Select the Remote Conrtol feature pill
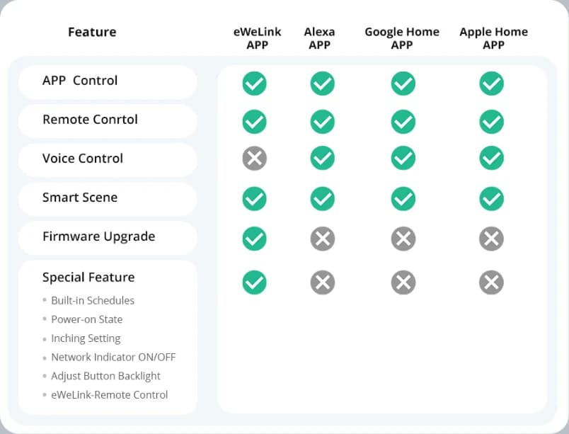Screen dimensions: 569x434 108,121
